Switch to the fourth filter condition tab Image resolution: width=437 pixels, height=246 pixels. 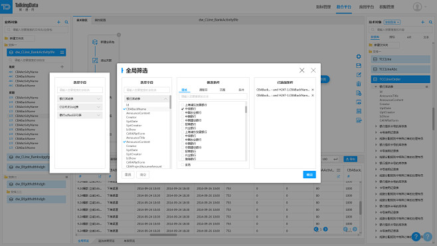tap(241, 90)
